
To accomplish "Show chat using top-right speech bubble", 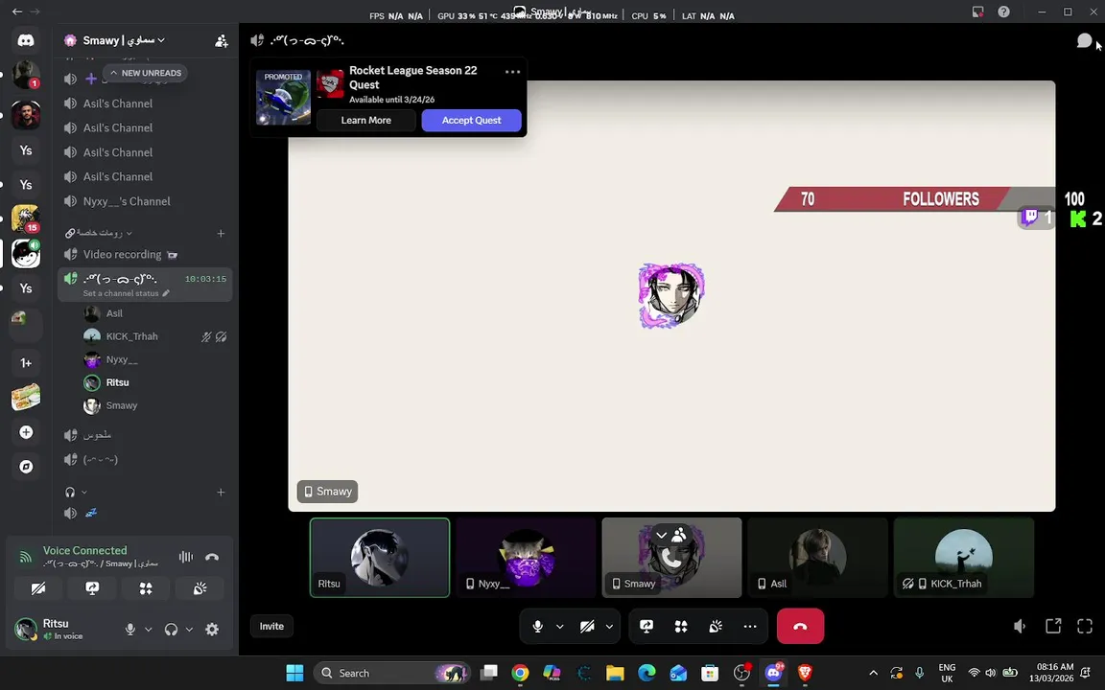I will [1084, 41].
